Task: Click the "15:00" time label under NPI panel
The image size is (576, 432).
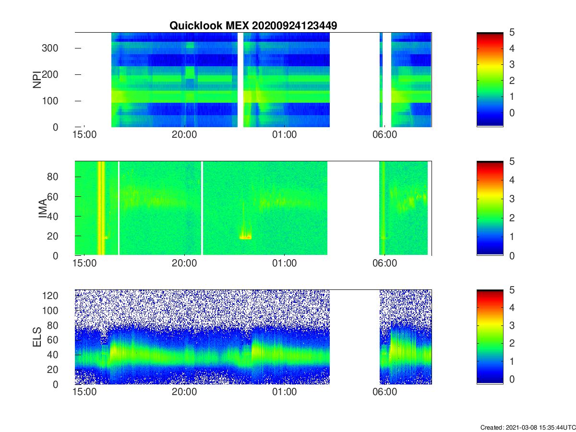Action: (x=84, y=135)
